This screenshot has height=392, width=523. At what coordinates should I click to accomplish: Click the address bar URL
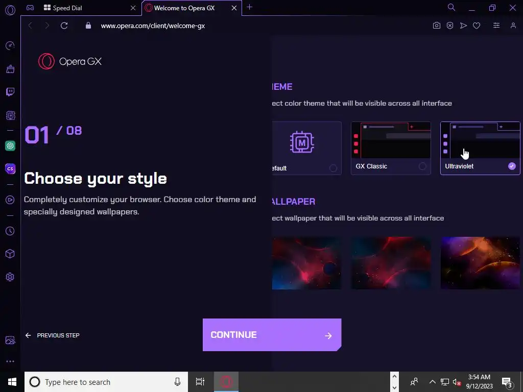pyautogui.click(x=153, y=26)
